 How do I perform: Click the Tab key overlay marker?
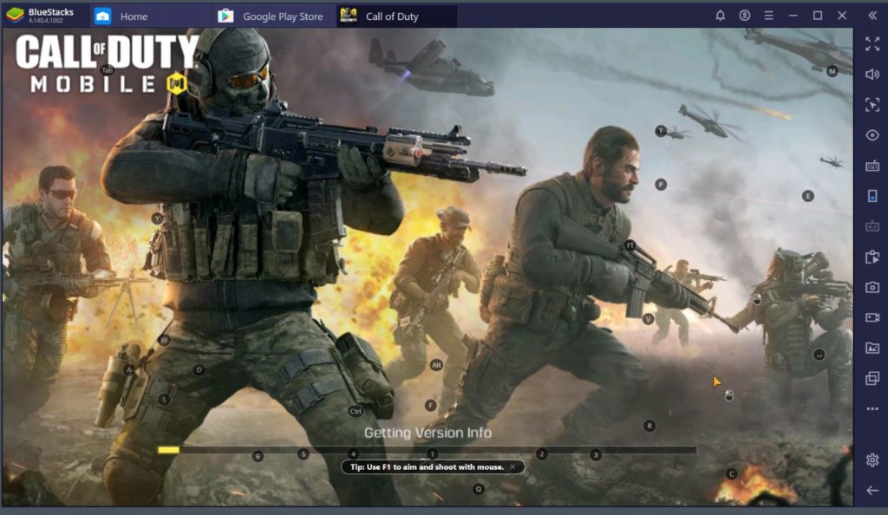(107, 70)
